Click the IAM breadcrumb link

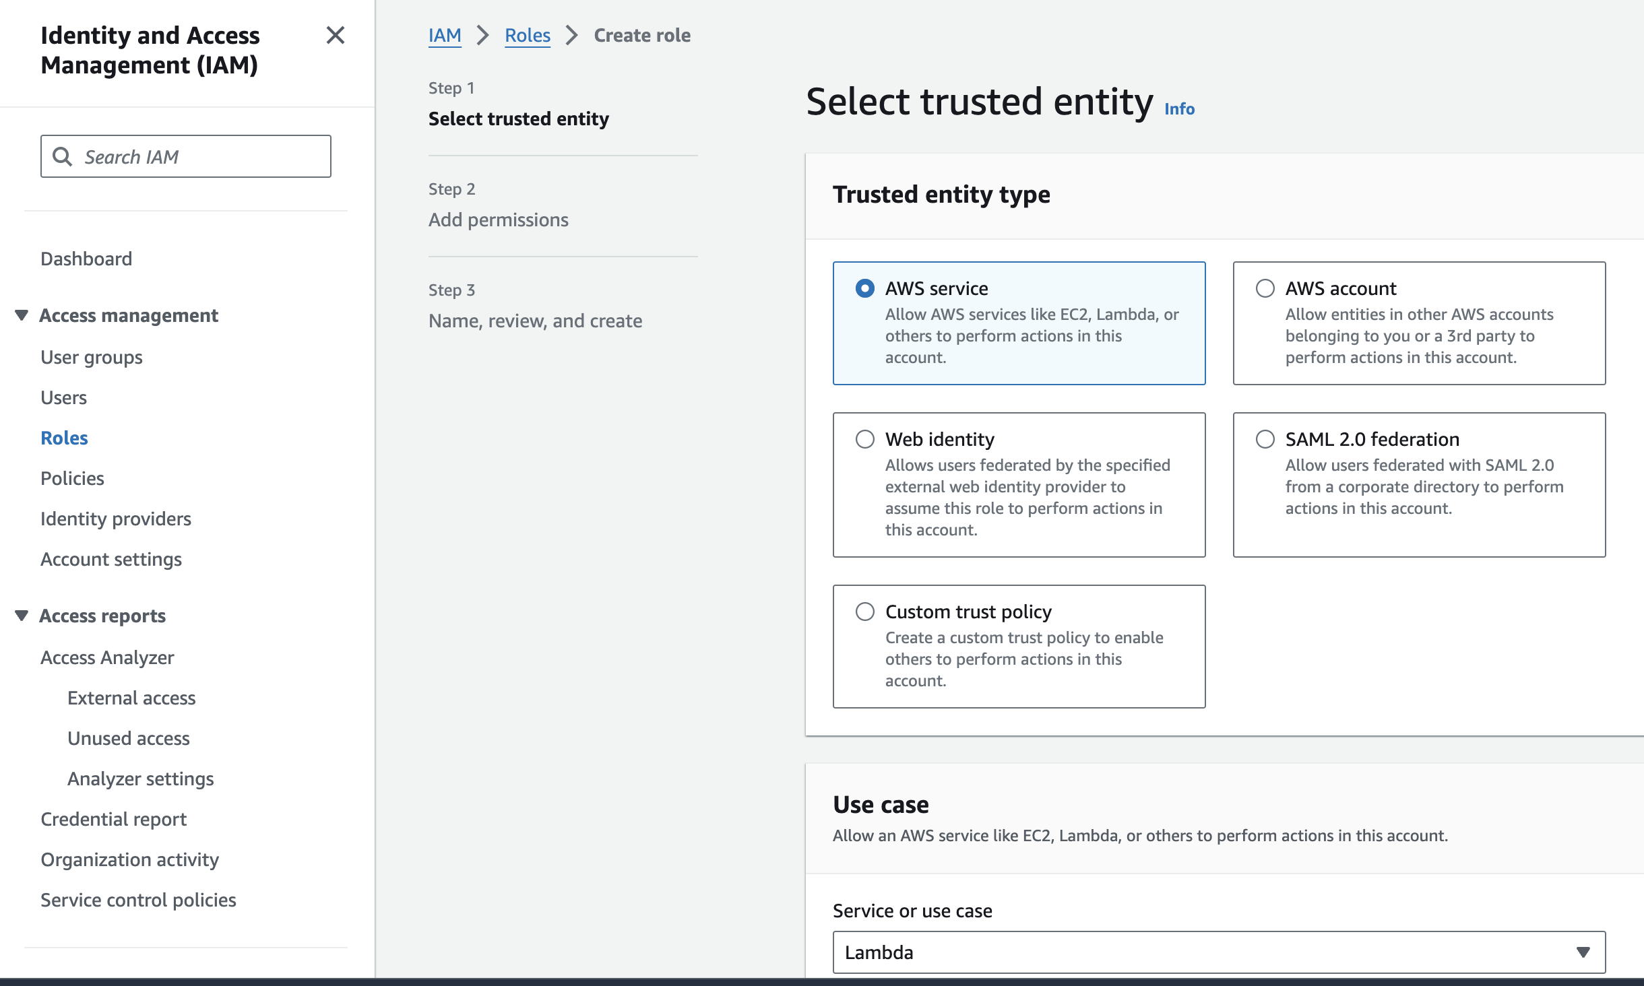445,35
